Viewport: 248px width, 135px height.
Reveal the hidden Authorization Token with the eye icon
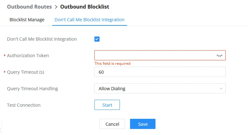pyautogui.click(x=219, y=56)
